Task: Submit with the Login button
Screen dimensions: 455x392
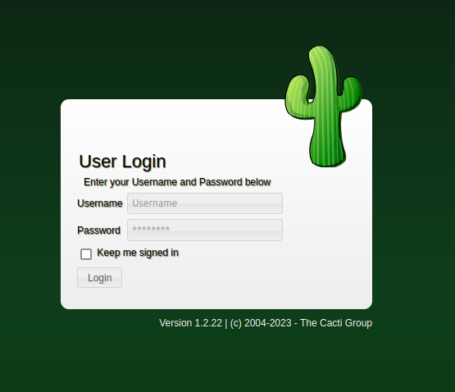Action: click(99, 277)
